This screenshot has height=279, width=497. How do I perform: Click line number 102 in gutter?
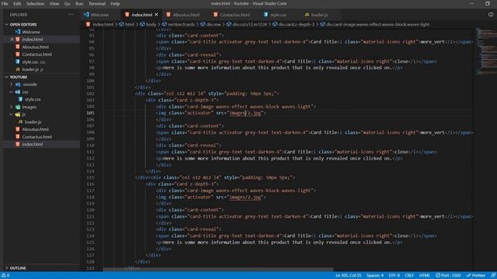[x=90, y=94]
